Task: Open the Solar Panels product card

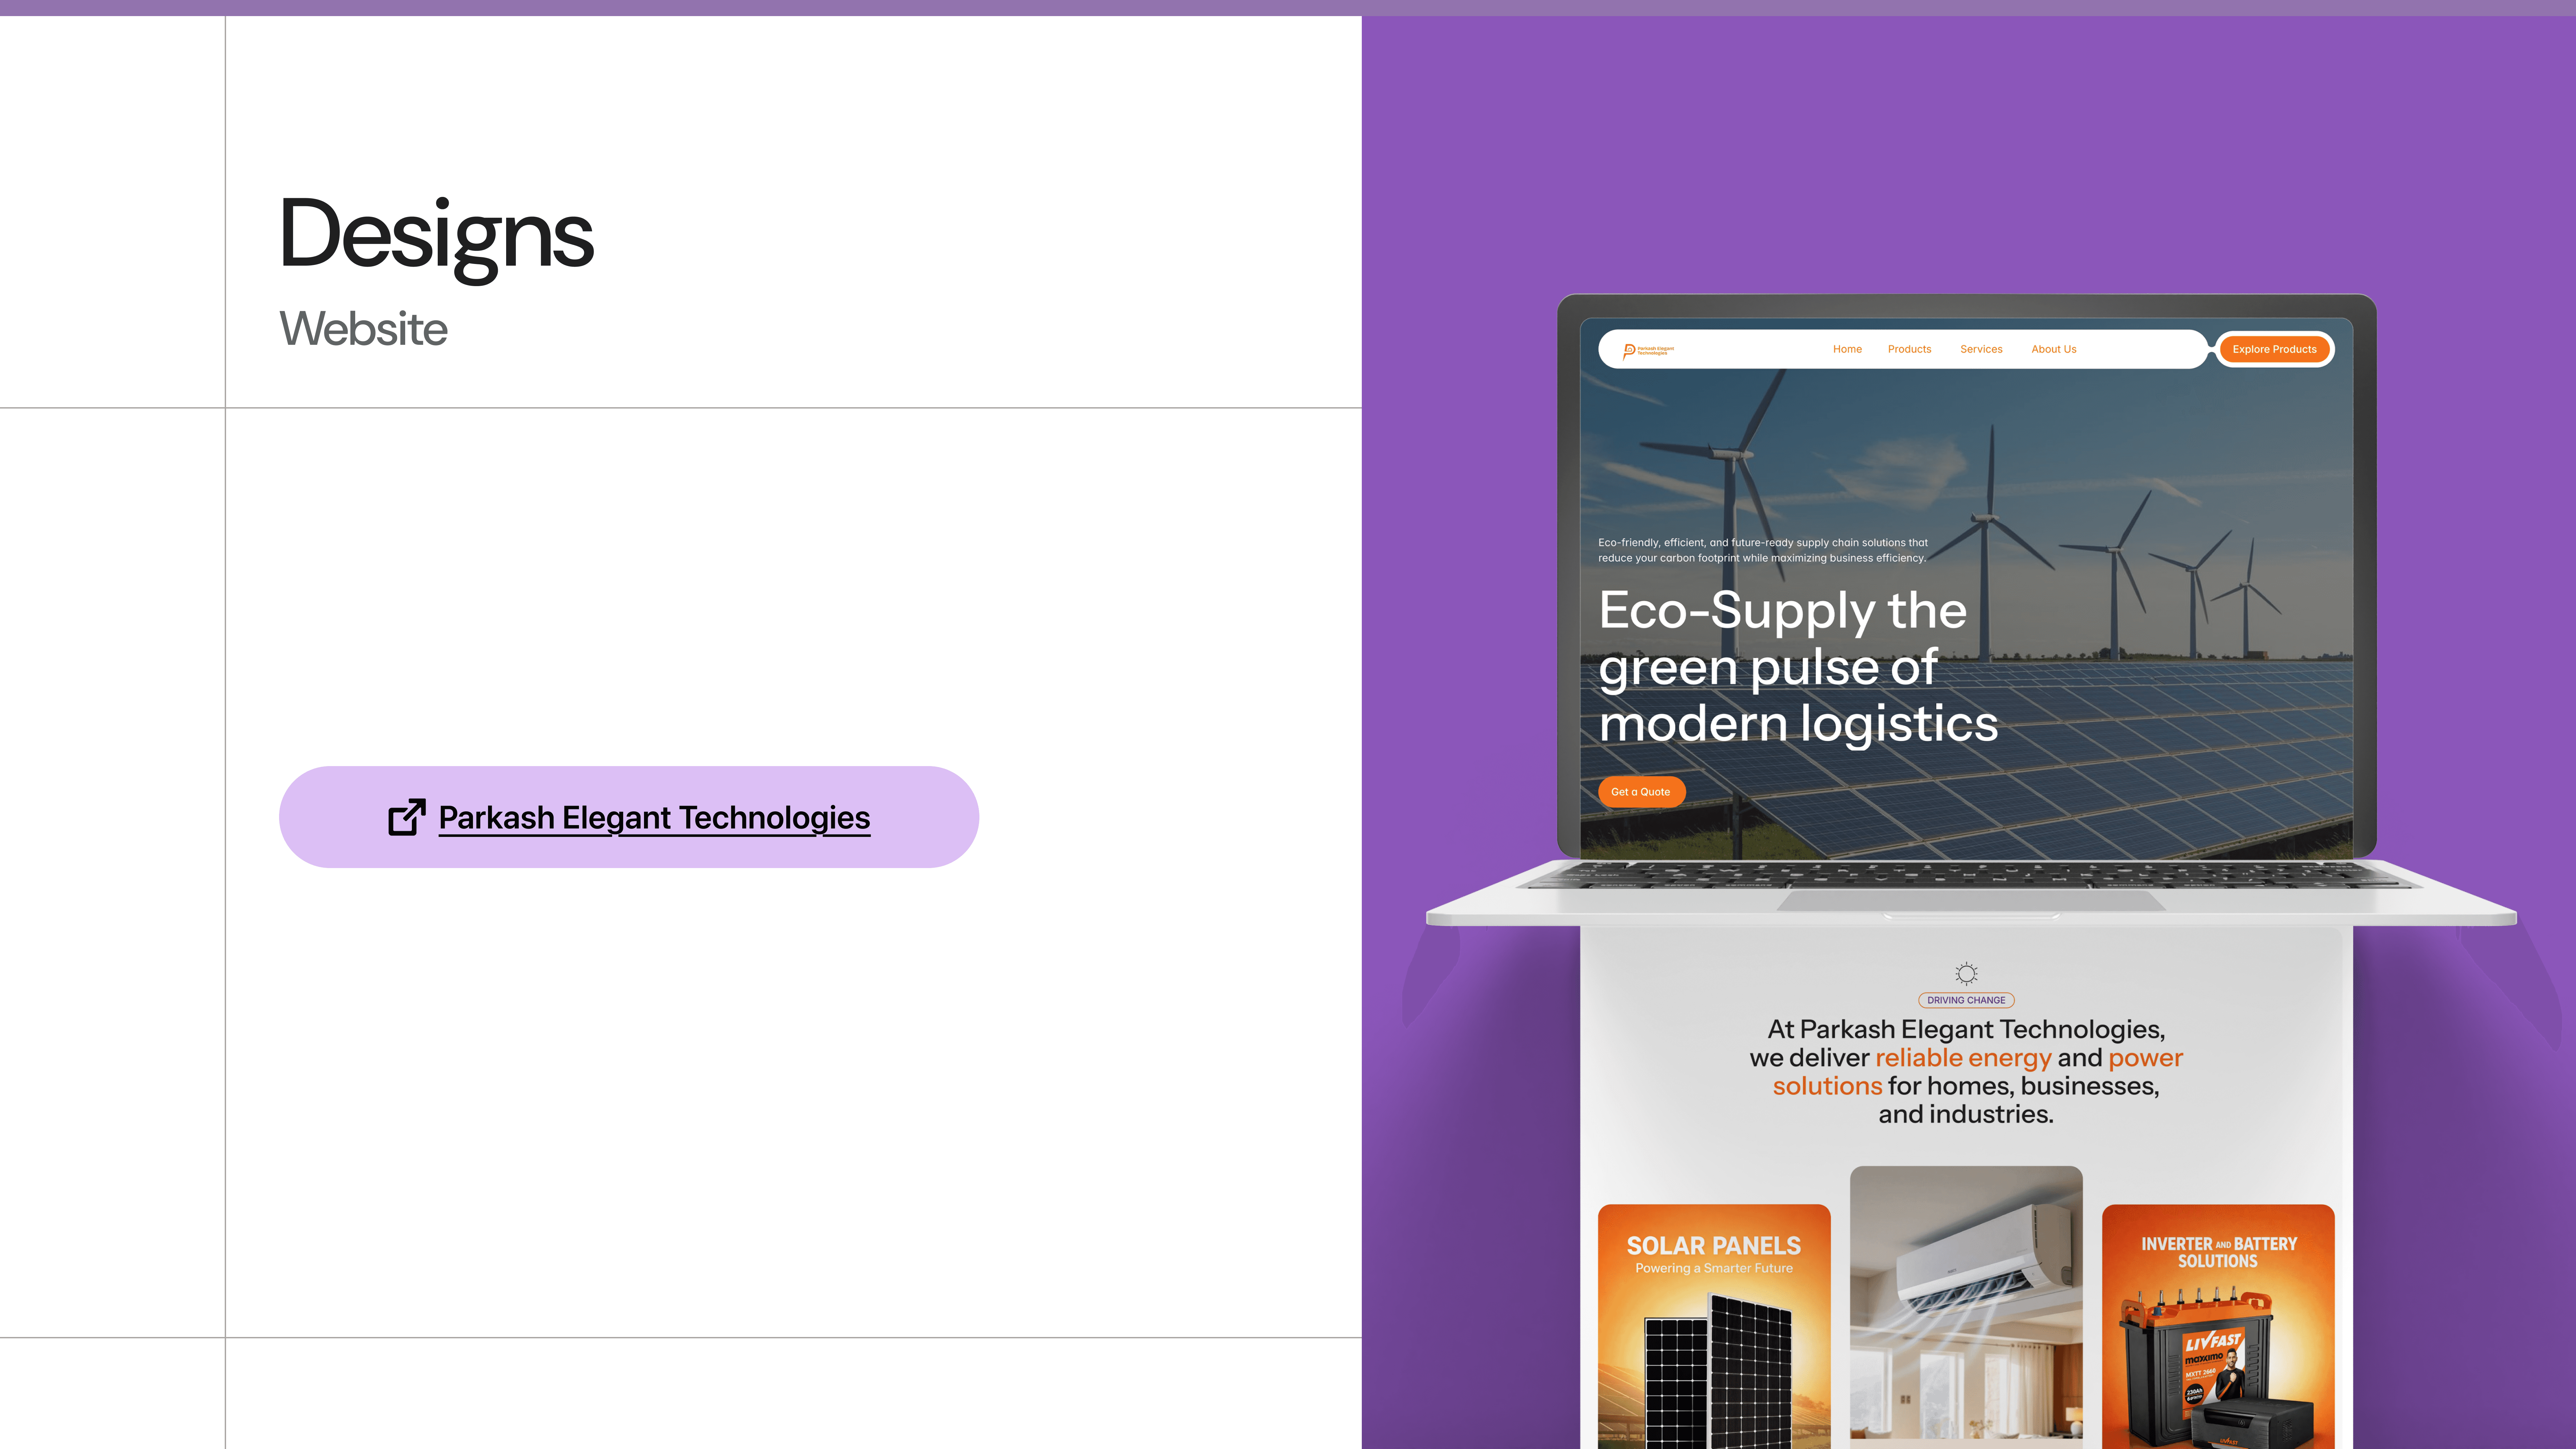Action: (x=1714, y=1326)
